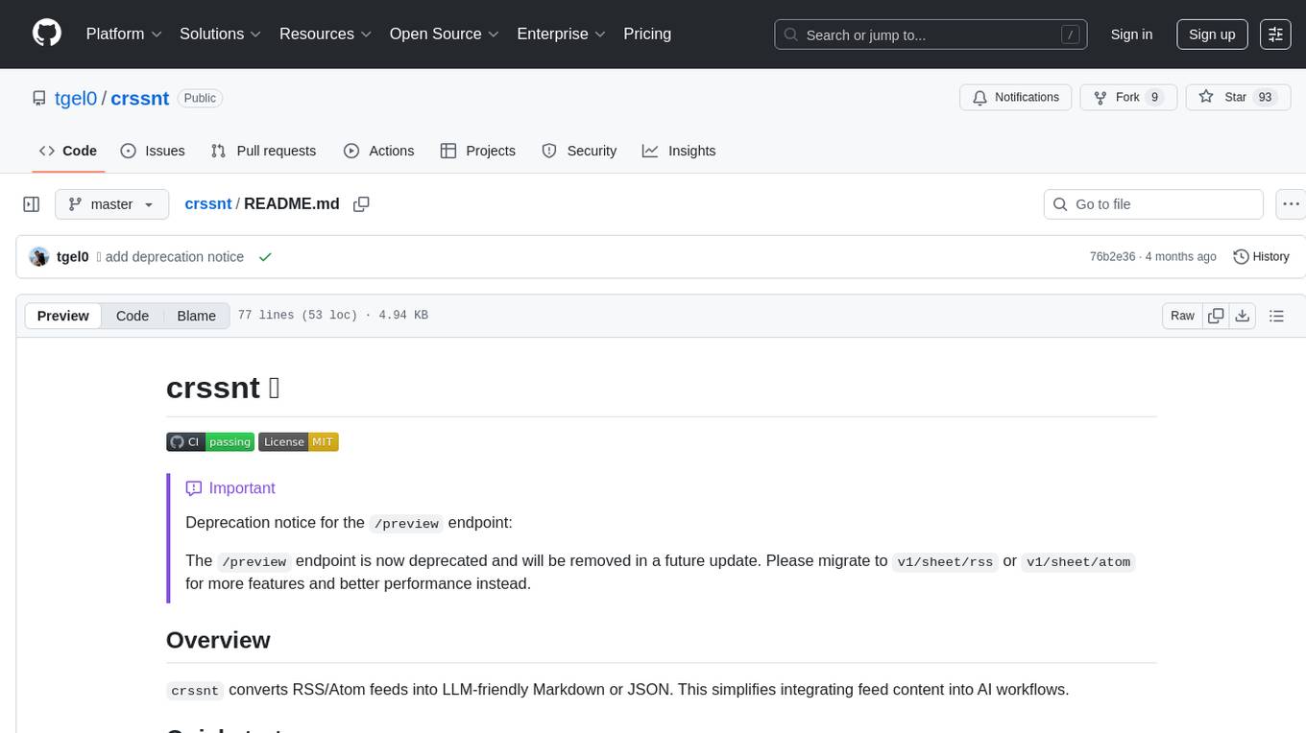The height and width of the screenshot is (733, 1306).
Task: Switch to the Actions tab
Action: point(378,151)
